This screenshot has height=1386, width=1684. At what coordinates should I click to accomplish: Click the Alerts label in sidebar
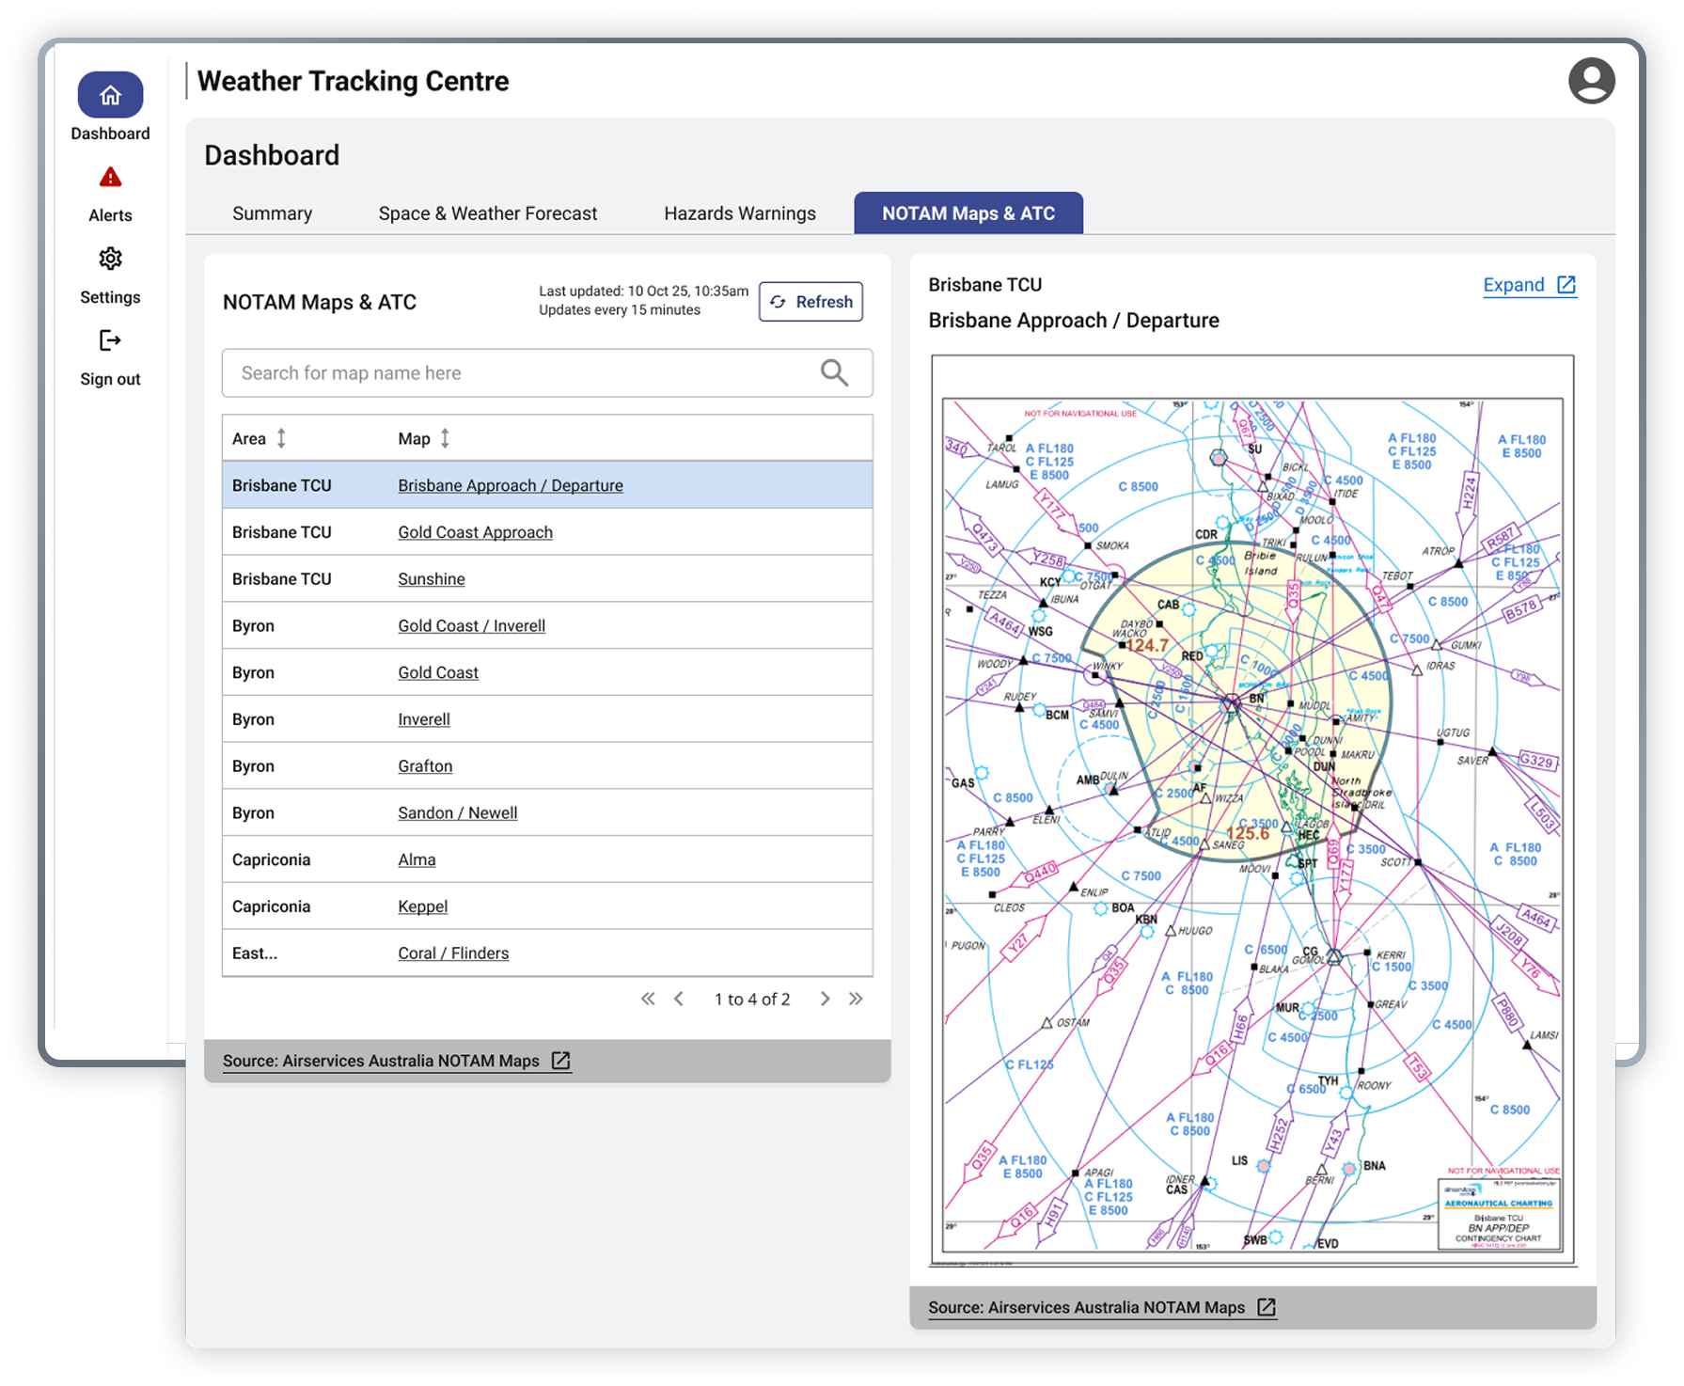click(110, 215)
